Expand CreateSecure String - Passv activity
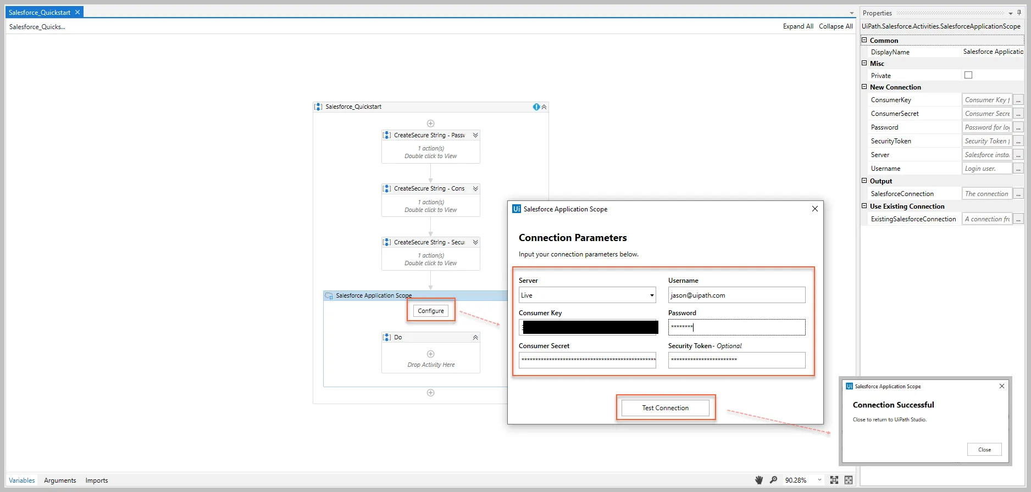 [475, 135]
